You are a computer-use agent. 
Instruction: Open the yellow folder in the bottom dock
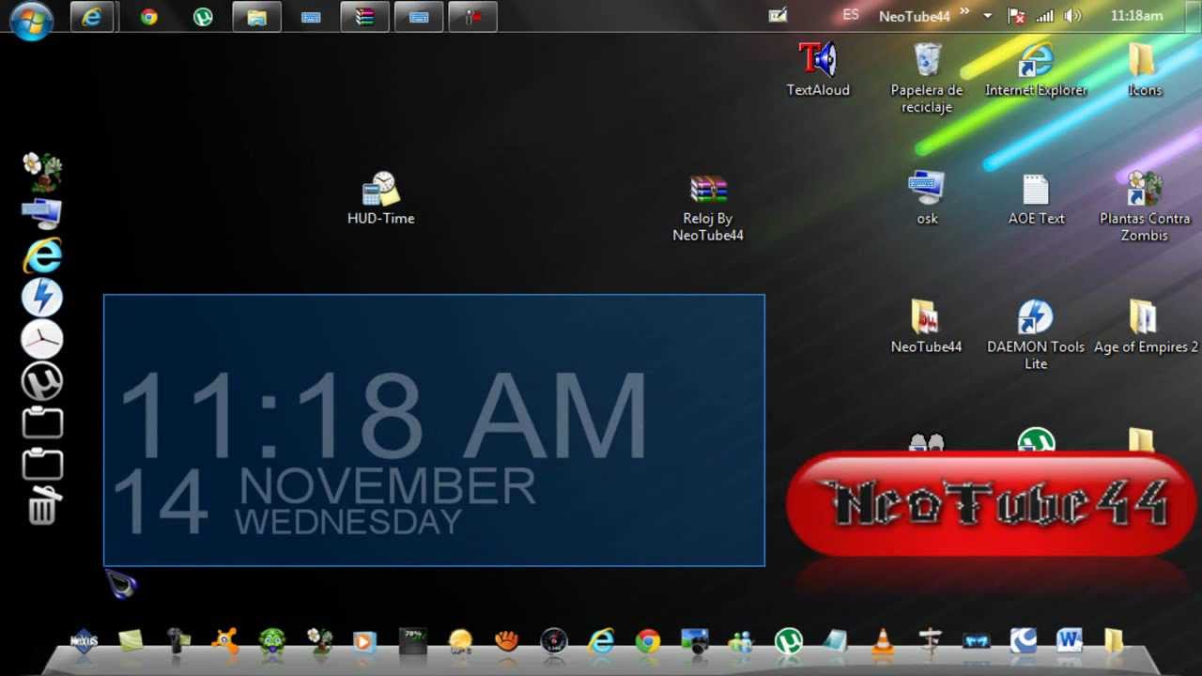pyautogui.click(x=1114, y=641)
